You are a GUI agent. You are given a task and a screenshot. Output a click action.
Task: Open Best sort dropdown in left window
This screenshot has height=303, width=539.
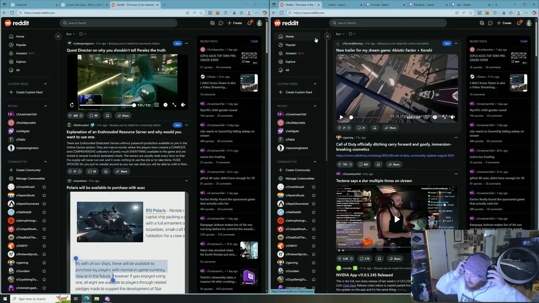[x=70, y=34]
